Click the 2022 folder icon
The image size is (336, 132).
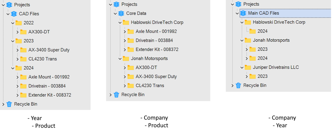[x=18, y=23]
